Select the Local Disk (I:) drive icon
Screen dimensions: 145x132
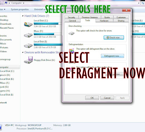coord(28,46)
